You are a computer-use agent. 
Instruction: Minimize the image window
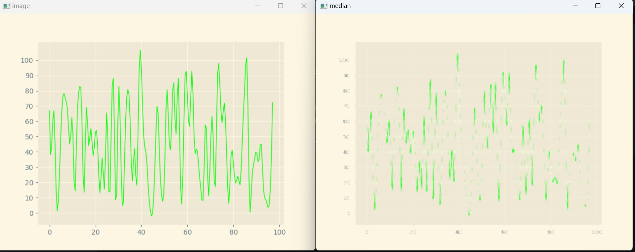pyautogui.click(x=258, y=6)
